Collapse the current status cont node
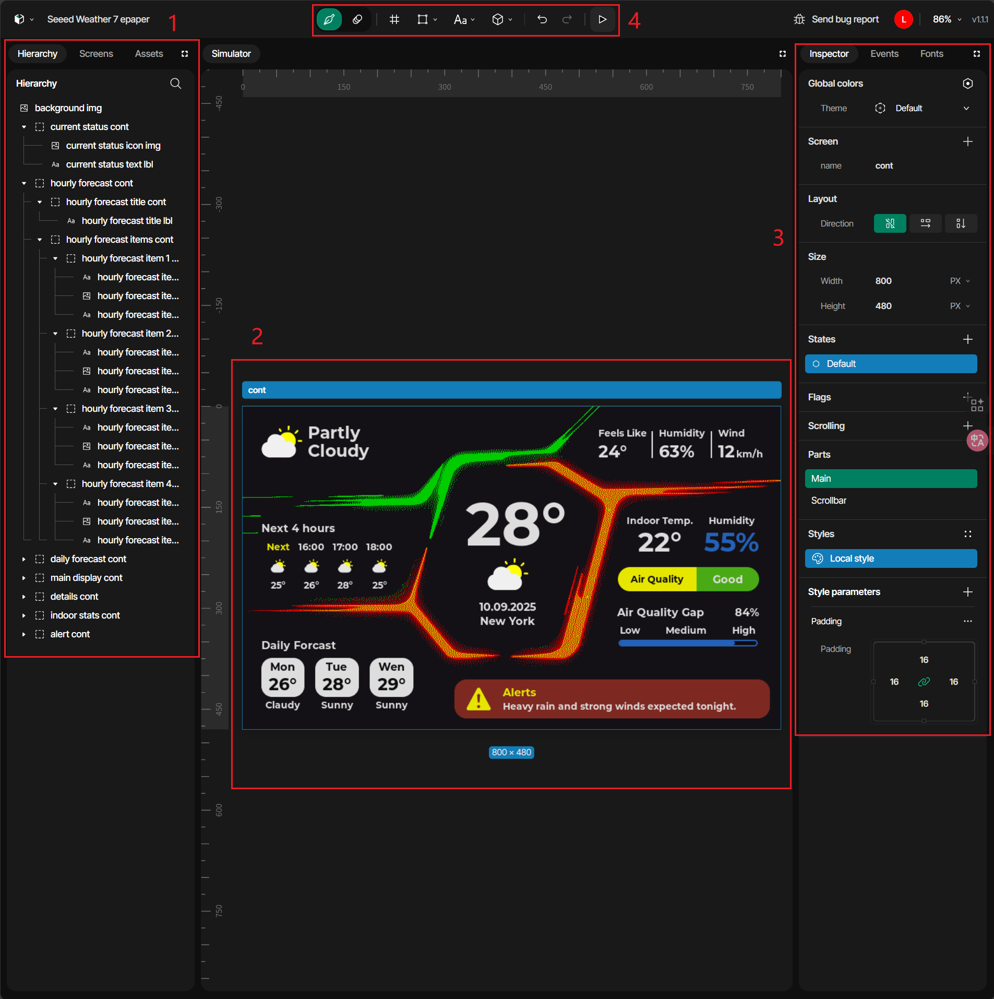This screenshot has height=999, width=994. tap(24, 127)
